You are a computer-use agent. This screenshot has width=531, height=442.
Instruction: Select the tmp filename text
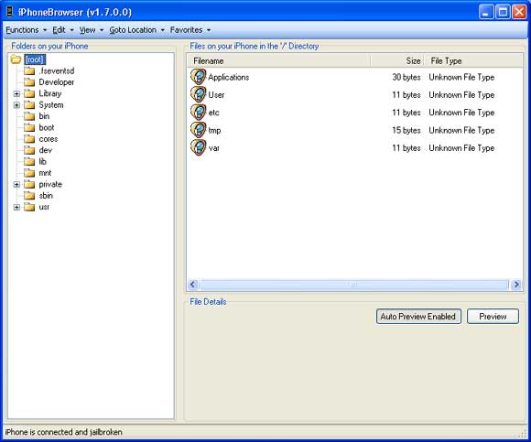[x=214, y=130]
